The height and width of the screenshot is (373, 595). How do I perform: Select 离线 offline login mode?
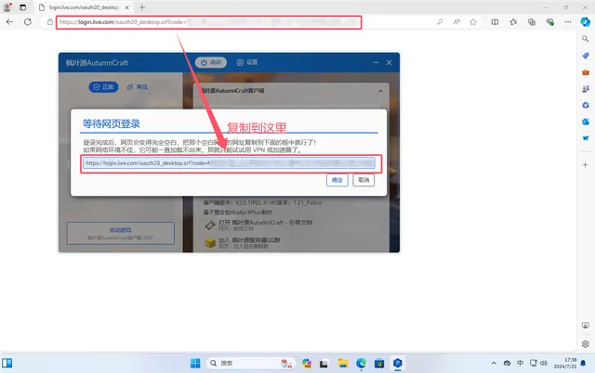pos(138,86)
